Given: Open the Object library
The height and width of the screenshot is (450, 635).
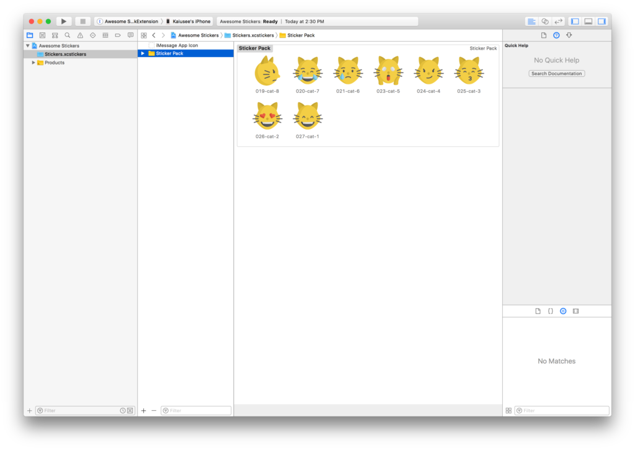Looking at the screenshot, I should (563, 311).
